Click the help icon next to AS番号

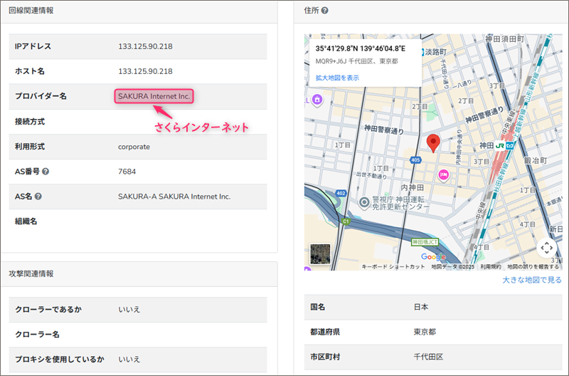pyautogui.click(x=45, y=172)
